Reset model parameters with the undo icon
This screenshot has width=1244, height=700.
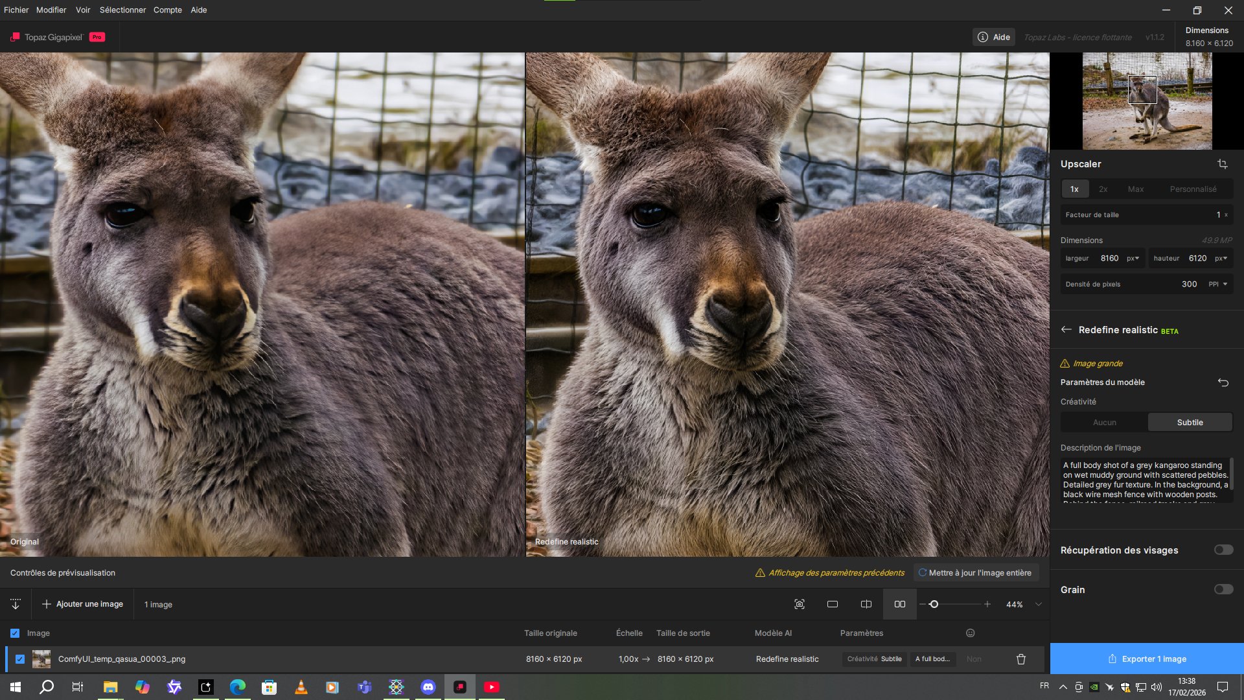pos(1223,382)
